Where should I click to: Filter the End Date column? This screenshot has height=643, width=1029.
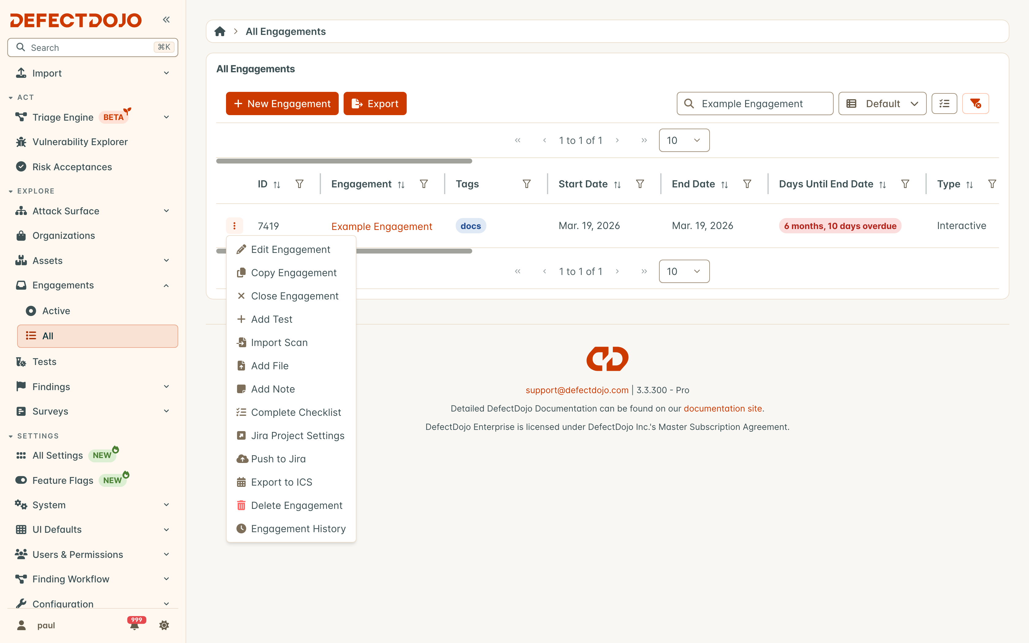point(747,184)
